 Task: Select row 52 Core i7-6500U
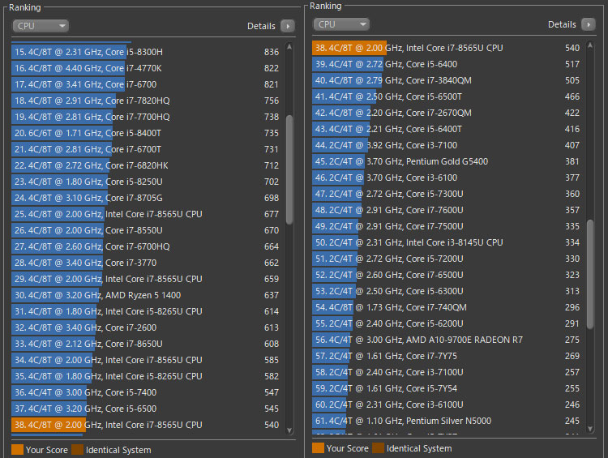(447, 275)
